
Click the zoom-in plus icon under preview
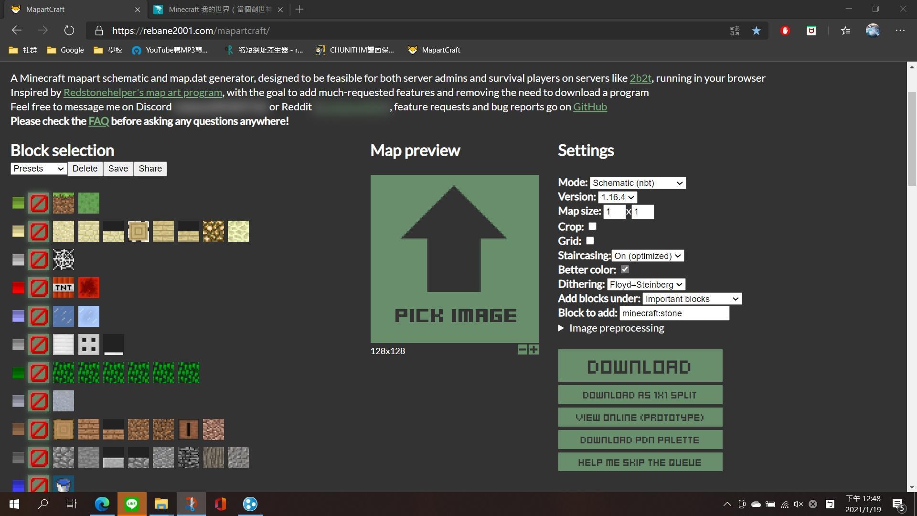tap(533, 350)
